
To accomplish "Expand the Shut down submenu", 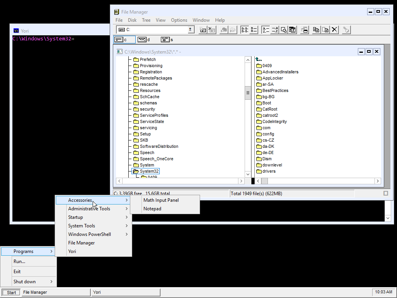I will 24,281.
